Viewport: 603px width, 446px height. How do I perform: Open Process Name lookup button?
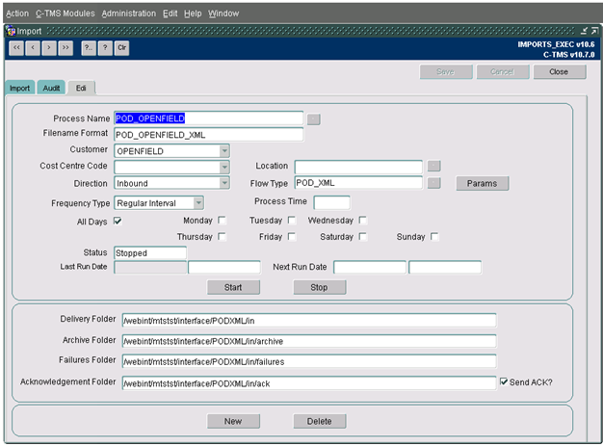(313, 119)
